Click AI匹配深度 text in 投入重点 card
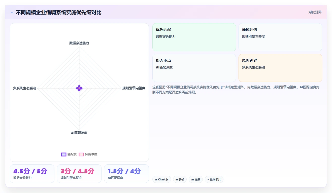 point(164,67)
